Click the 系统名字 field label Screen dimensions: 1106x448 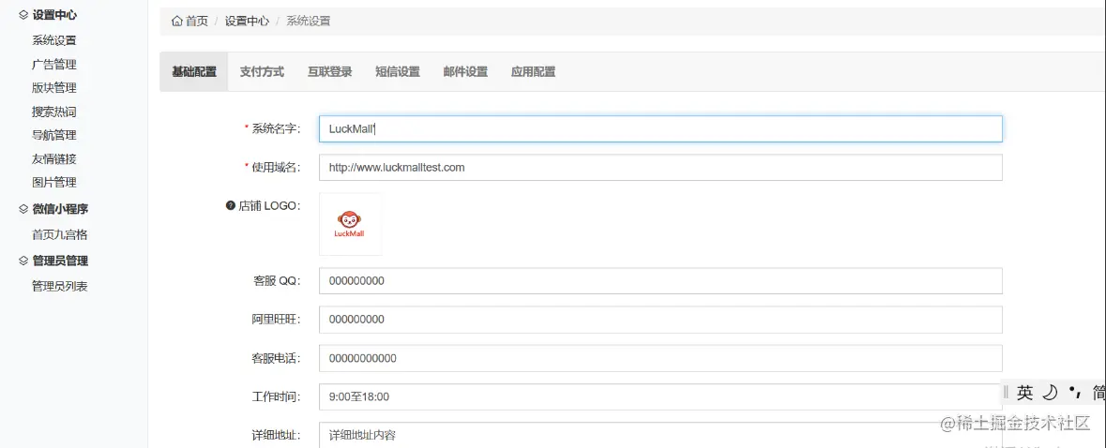pyautogui.click(x=276, y=128)
